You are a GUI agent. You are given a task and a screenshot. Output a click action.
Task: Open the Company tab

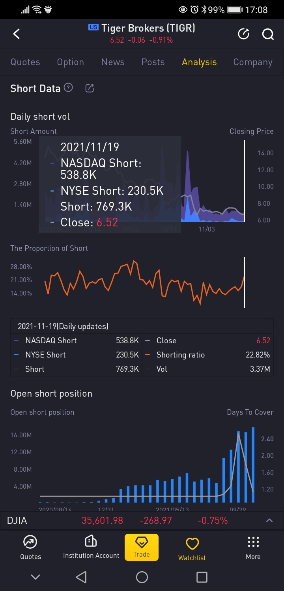pos(253,62)
